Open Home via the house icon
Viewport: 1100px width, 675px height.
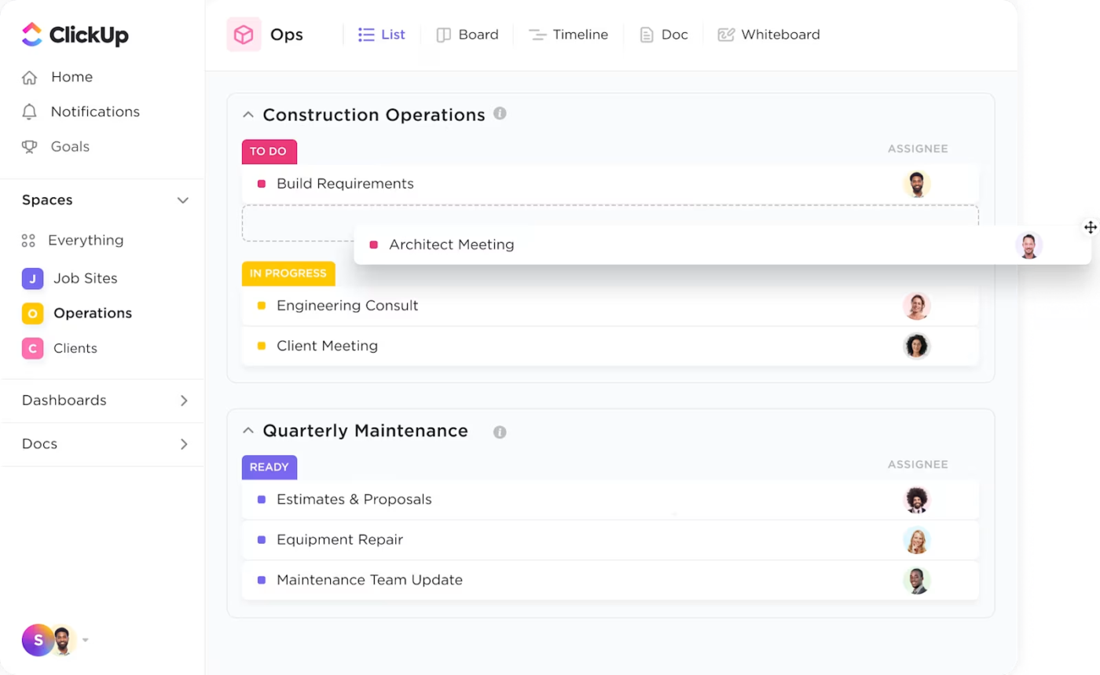(29, 77)
